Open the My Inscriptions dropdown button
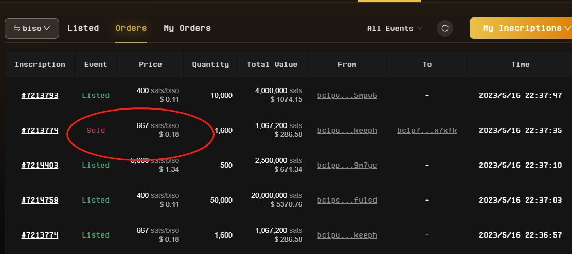 tap(521, 28)
